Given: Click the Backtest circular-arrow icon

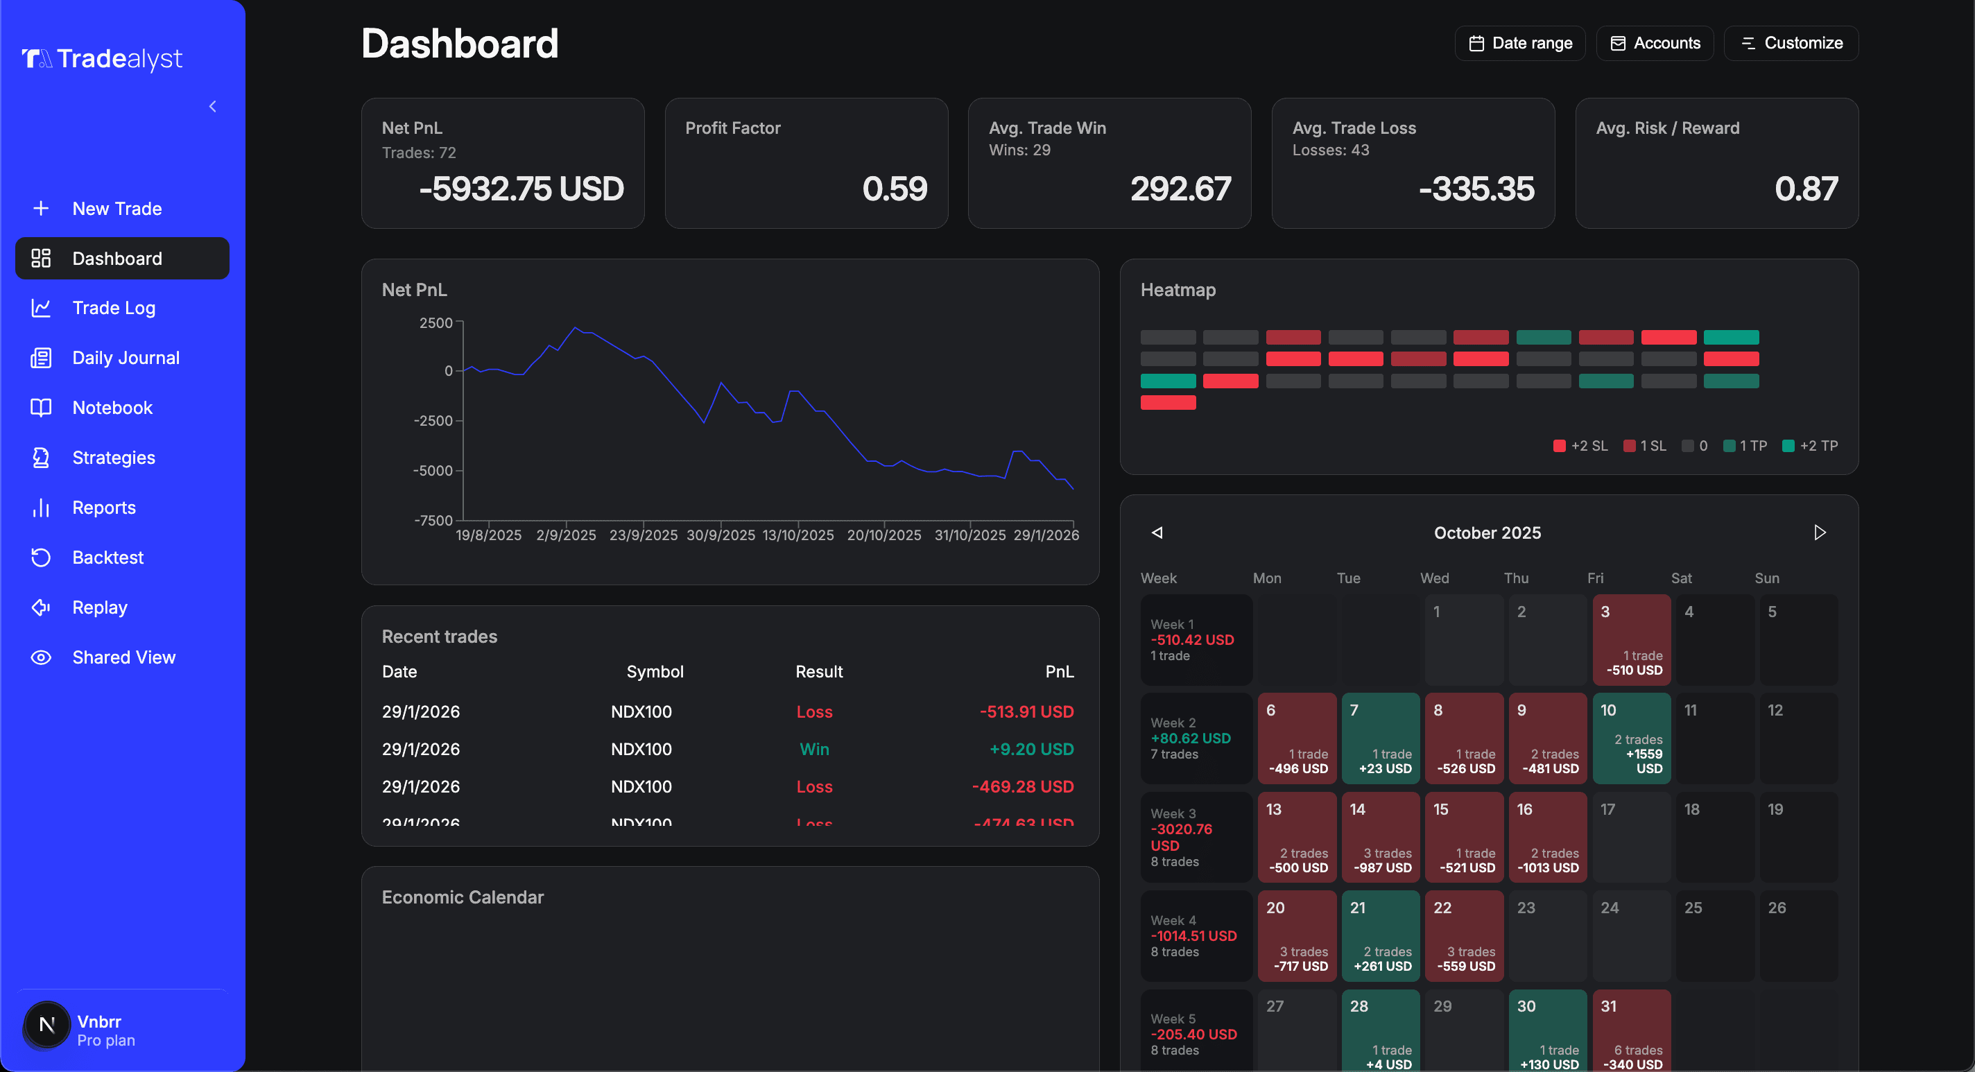Looking at the screenshot, I should (41, 557).
